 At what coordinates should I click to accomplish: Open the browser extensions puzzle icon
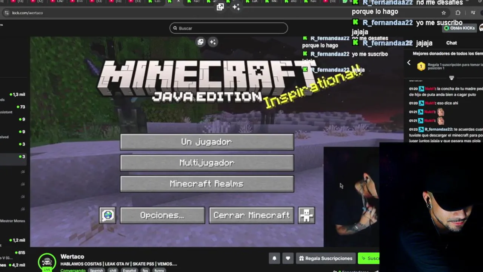click(458, 13)
